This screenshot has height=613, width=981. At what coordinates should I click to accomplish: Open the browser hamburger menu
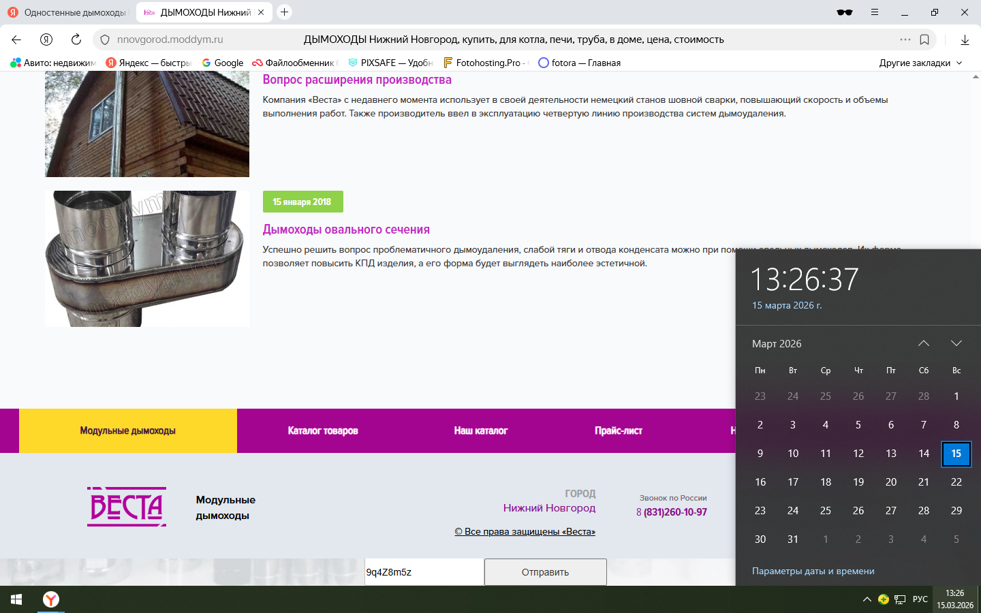[875, 12]
